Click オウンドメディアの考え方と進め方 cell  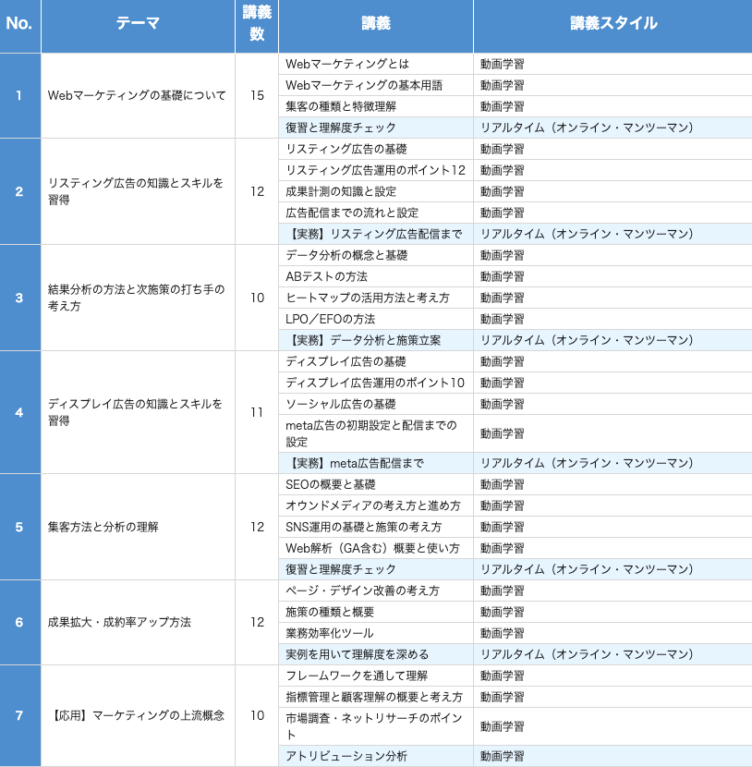click(x=375, y=505)
